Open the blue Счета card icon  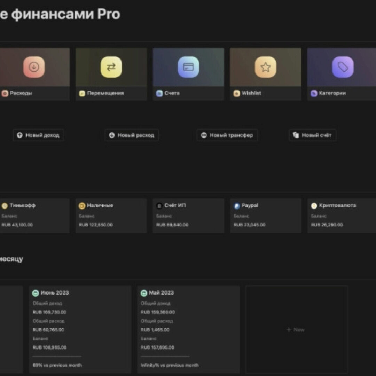(x=188, y=67)
